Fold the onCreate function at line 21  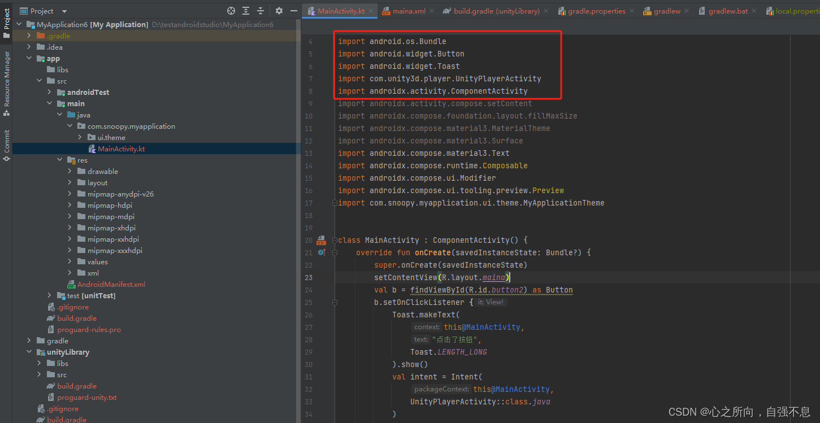click(335, 252)
